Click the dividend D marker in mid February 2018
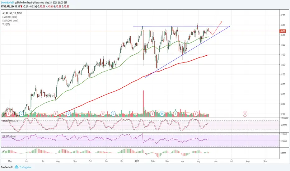Screen dimensions: 290x171 pyautogui.click(x=162, y=114)
